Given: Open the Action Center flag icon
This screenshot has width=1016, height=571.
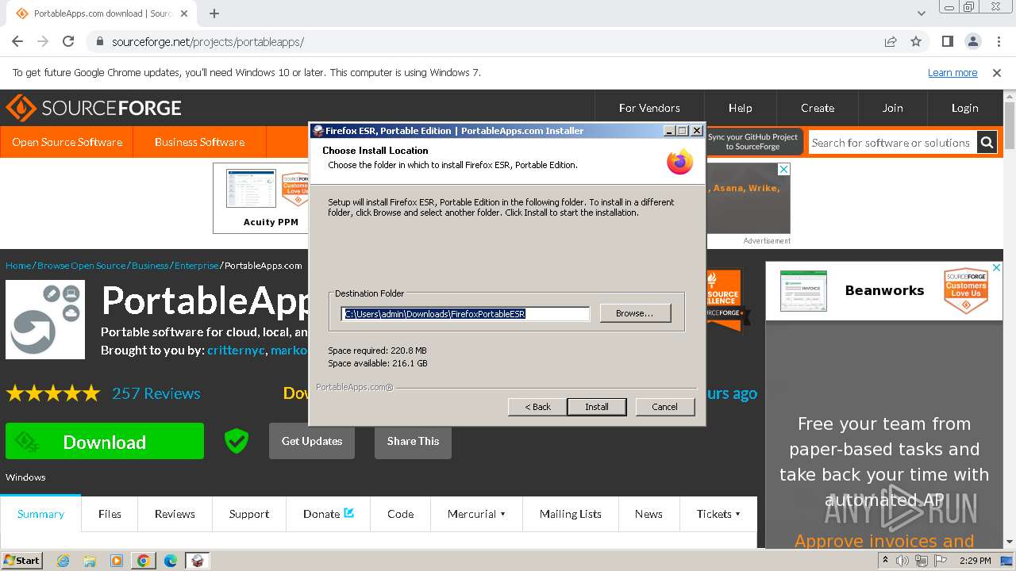Looking at the screenshot, I should (x=939, y=561).
